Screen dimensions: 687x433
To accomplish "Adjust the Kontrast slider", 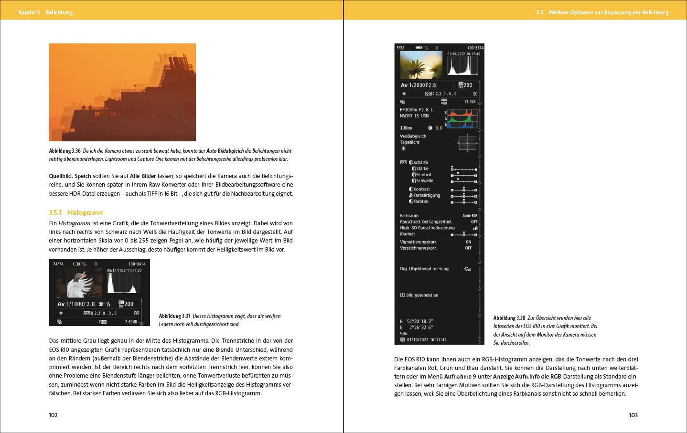I will point(464,190).
